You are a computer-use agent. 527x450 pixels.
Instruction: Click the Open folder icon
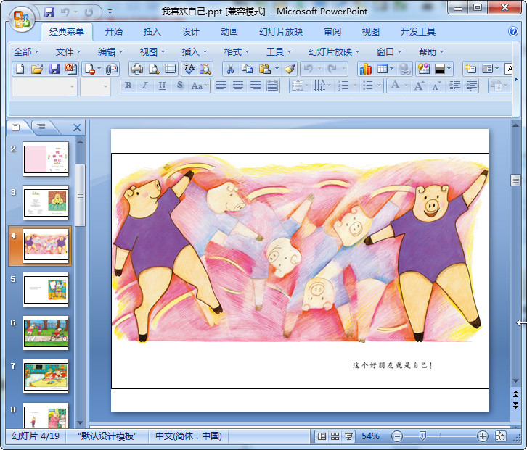click(37, 69)
